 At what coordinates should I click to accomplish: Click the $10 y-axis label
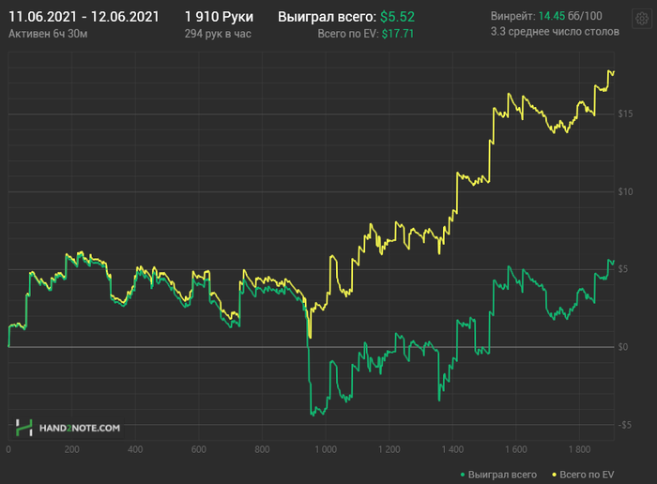tap(625, 191)
